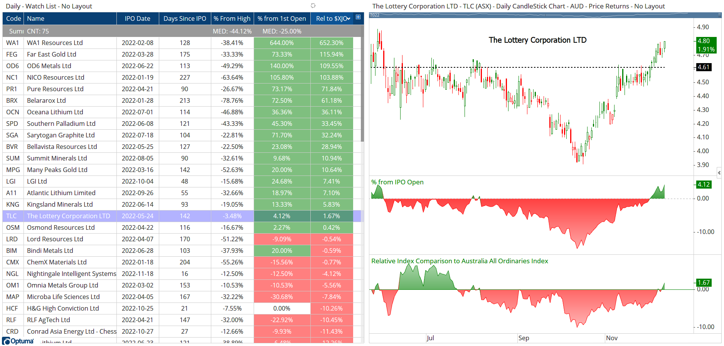Sort by % from 1st Open header

click(x=282, y=18)
